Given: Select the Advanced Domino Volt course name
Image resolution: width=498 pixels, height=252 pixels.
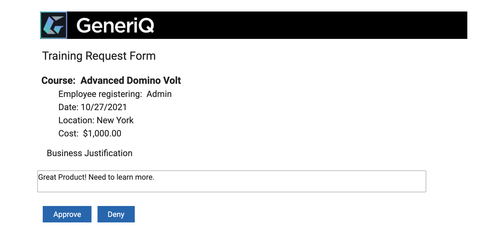Looking at the screenshot, I should tap(131, 81).
